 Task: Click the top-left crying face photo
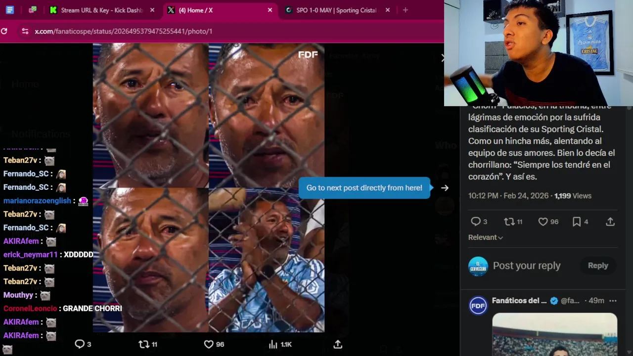[x=150, y=115]
